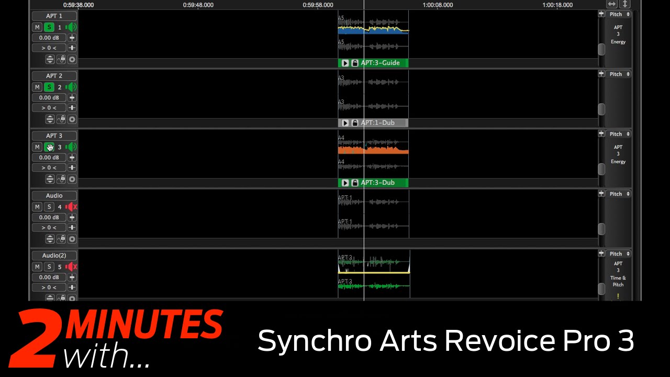670x377 pixels.
Task: Click the 1:00:08.000 timeline ruler mark
Action: [438, 5]
